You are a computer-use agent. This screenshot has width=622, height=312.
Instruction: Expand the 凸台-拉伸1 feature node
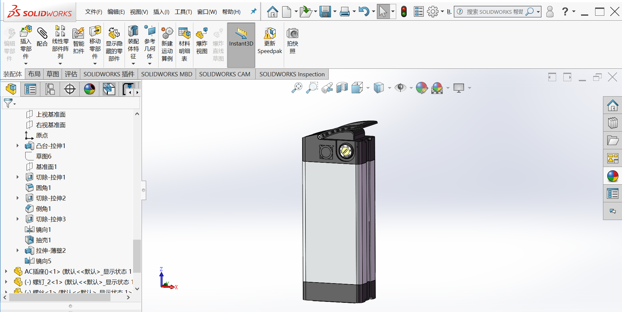pos(18,146)
